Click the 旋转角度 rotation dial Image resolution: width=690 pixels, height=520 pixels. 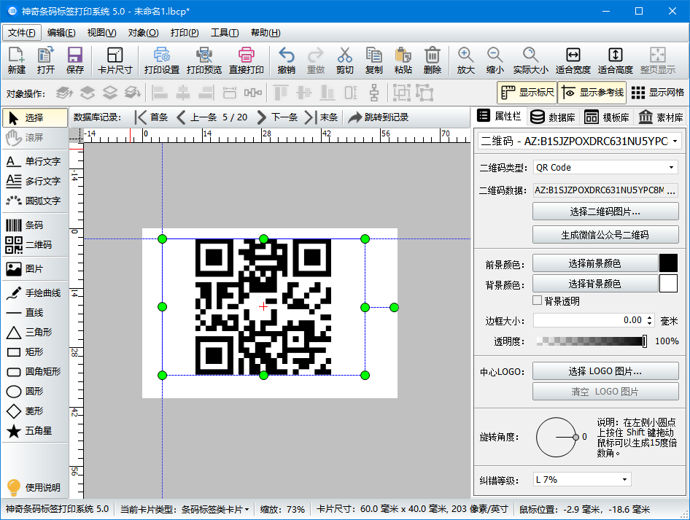[557, 438]
